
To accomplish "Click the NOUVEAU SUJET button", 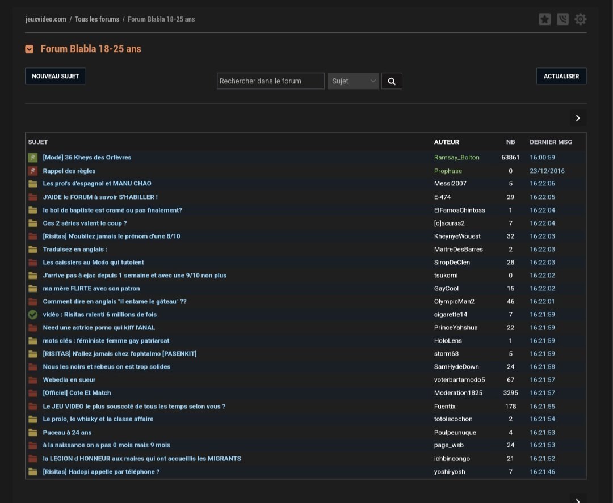I will (x=56, y=76).
